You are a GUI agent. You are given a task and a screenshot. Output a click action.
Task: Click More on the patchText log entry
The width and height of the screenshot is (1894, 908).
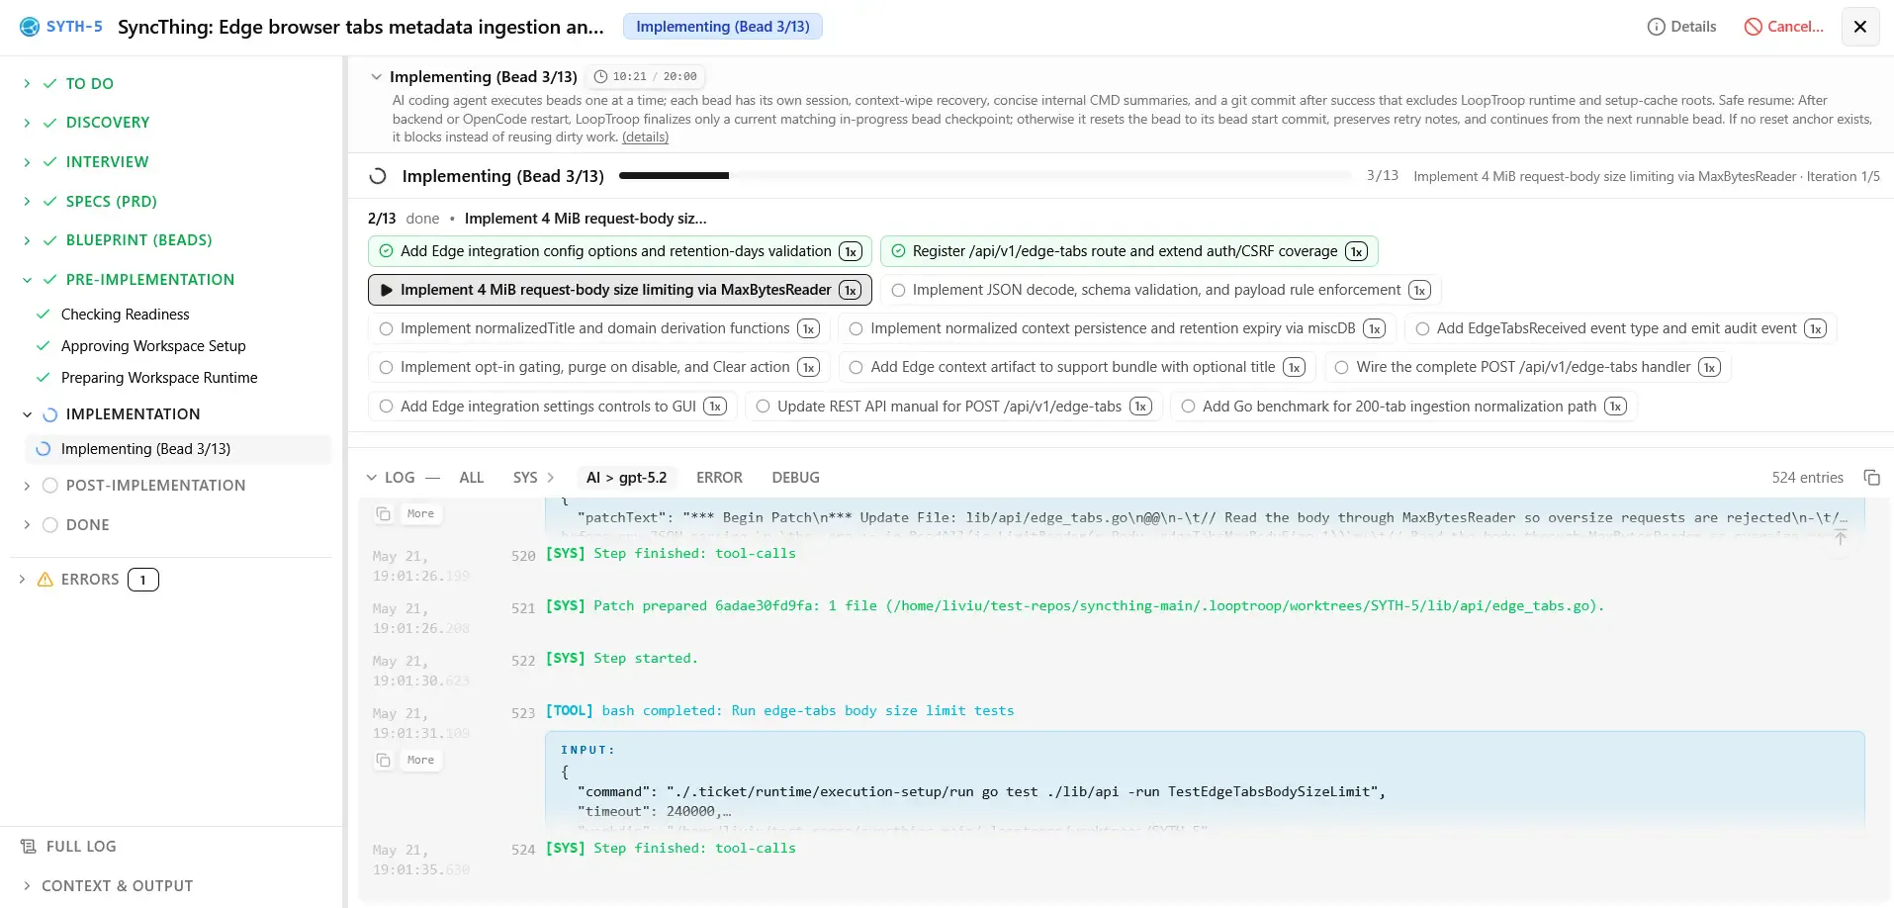[420, 514]
